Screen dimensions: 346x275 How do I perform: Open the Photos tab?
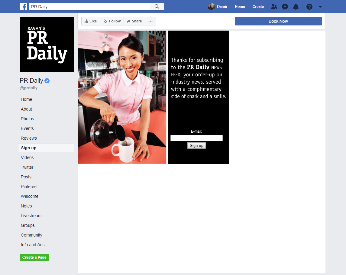(27, 119)
